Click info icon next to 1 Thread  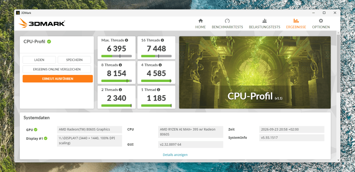[x=158, y=90]
